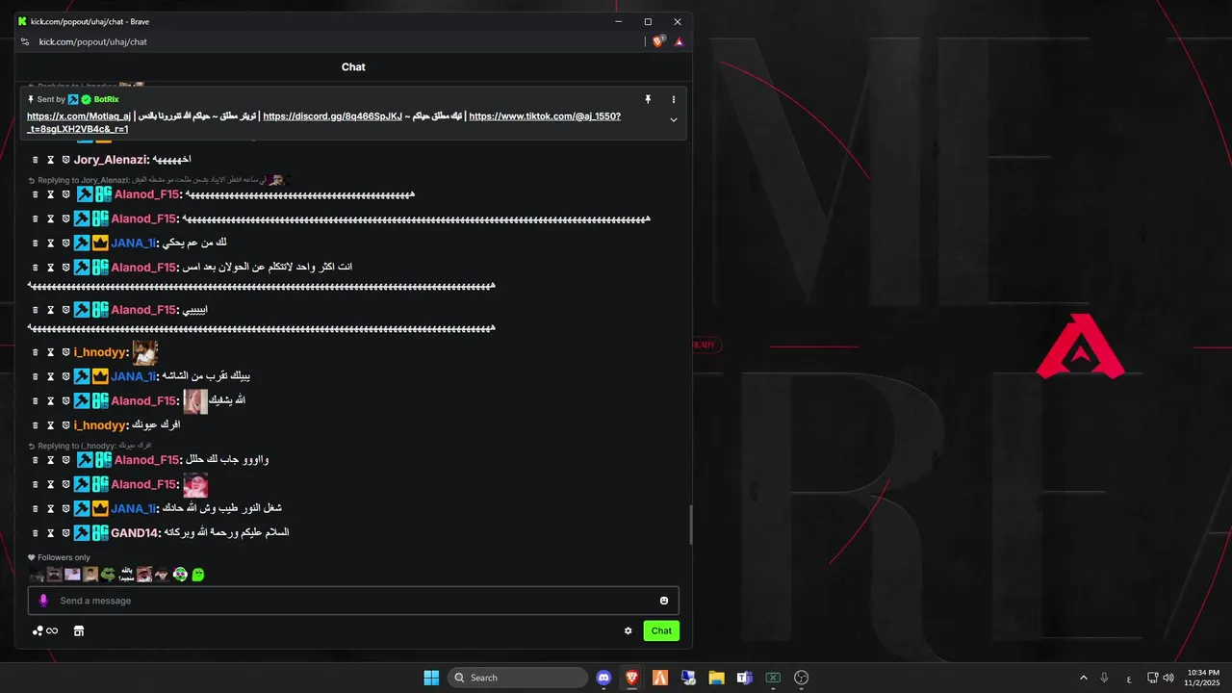Click the 'Send a message' input field
This screenshot has height=693, width=1232.
[353, 601]
